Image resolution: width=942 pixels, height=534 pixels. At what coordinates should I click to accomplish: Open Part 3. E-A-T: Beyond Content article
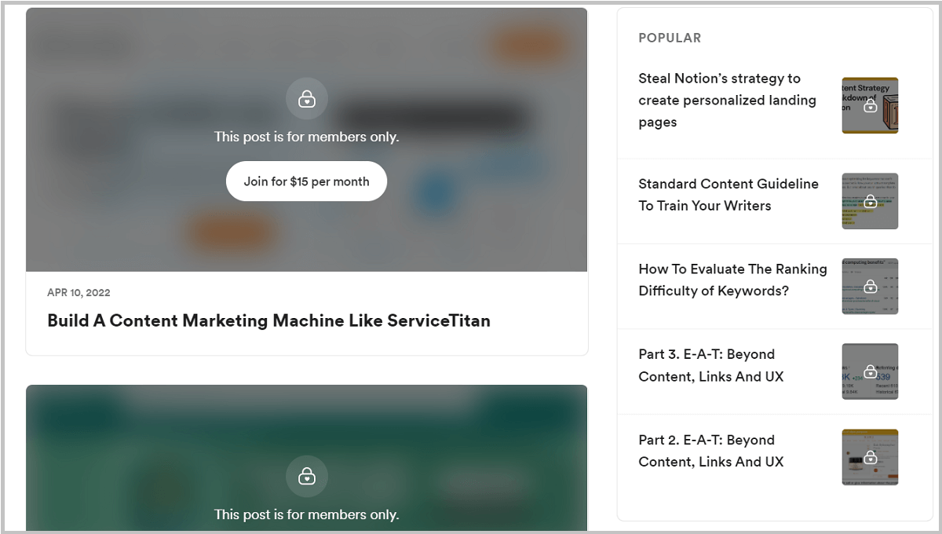coord(710,365)
